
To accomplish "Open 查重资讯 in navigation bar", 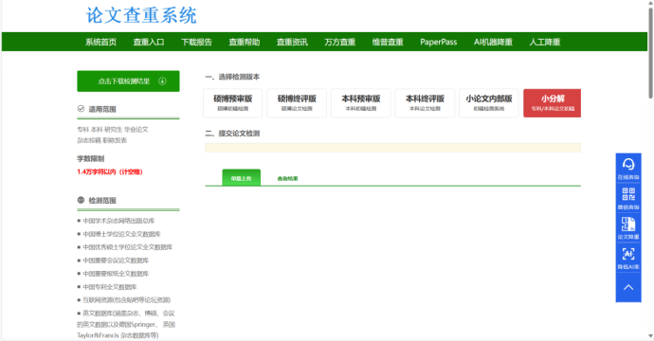I will [x=292, y=42].
